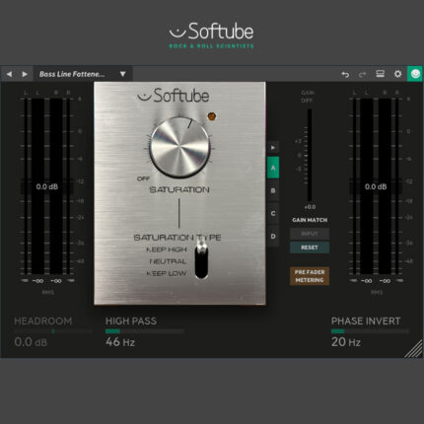This screenshot has width=424, height=424.
Task: Select snapshot slot C
Action: point(273,214)
